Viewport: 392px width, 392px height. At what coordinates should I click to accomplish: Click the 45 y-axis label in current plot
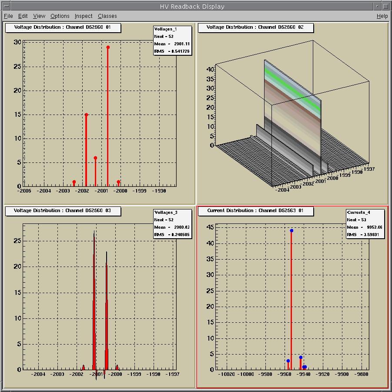pyautogui.click(x=210, y=227)
